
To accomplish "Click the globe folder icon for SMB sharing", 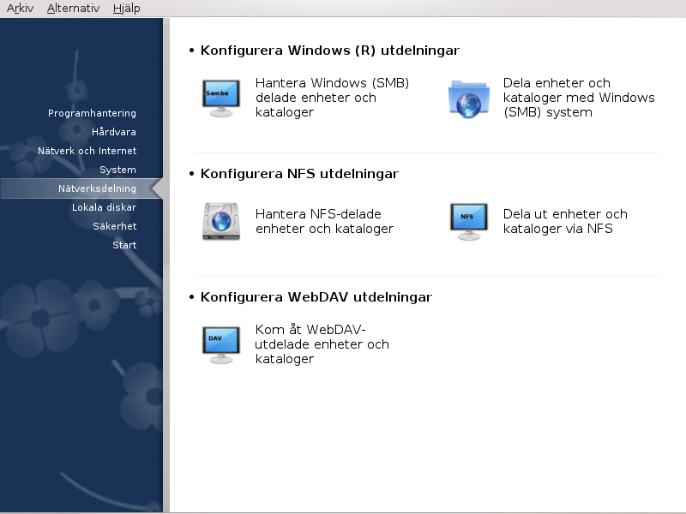I will (468, 99).
